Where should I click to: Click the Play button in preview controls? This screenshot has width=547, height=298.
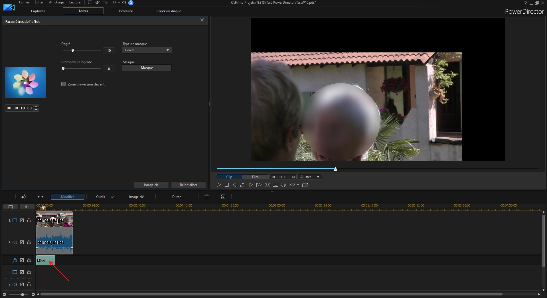click(x=219, y=185)
